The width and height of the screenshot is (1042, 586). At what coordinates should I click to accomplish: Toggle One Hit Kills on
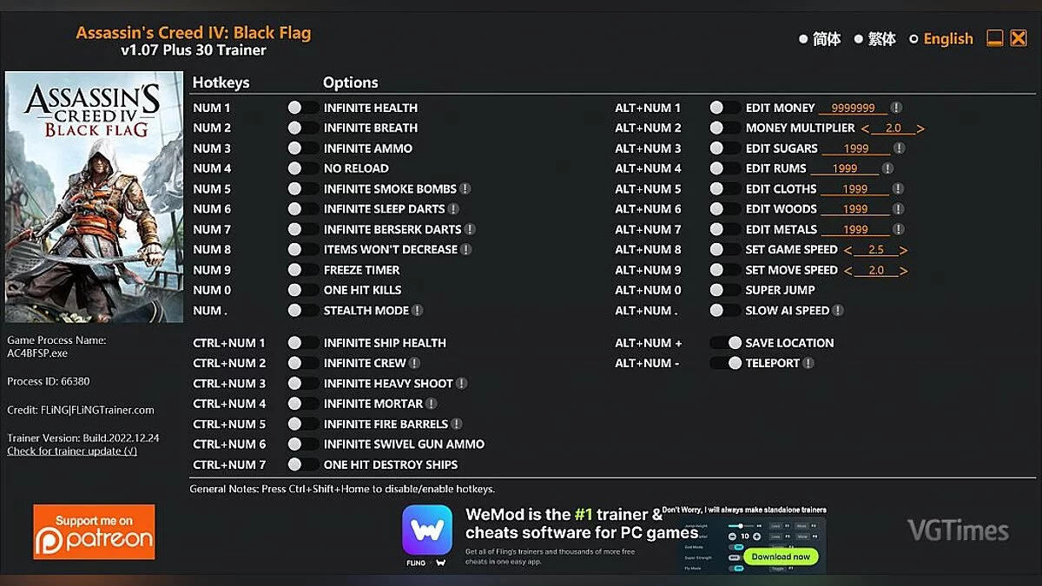tap(303, 290)
